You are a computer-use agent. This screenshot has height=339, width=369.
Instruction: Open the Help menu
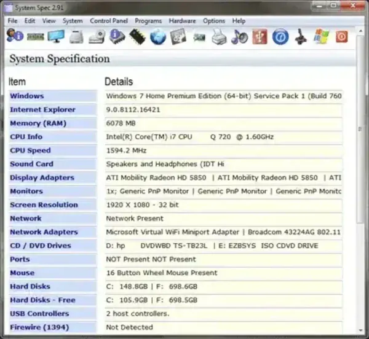point(239,21)
